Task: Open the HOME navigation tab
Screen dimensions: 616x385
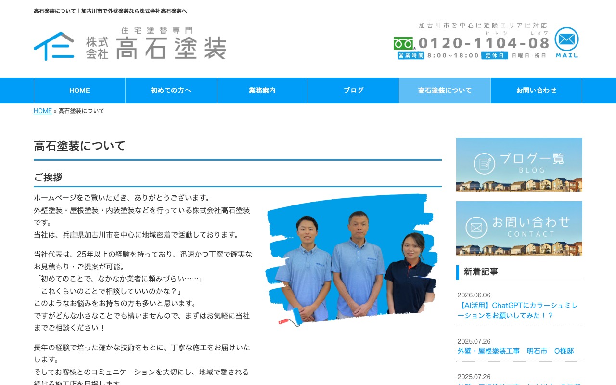Action: 79,90
